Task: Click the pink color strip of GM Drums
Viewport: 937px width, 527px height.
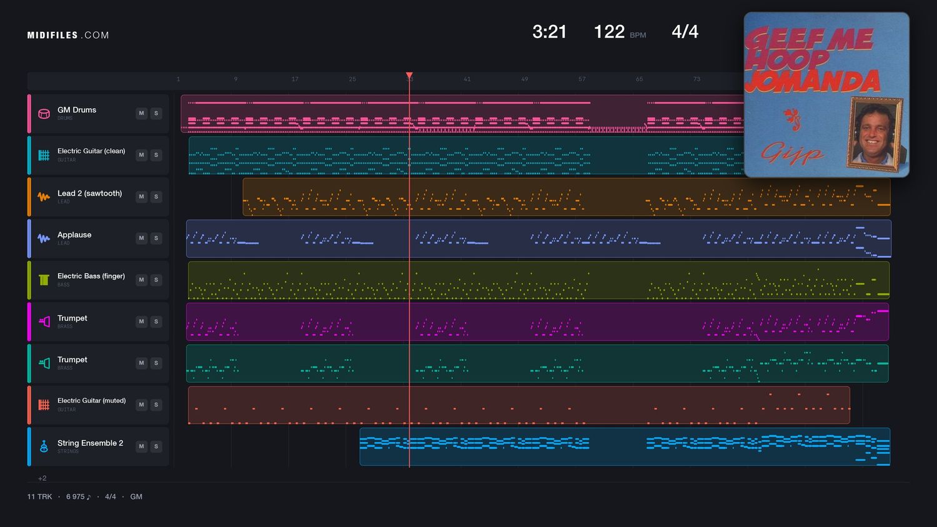Action: pyautogui.click(x=29, y=114)
